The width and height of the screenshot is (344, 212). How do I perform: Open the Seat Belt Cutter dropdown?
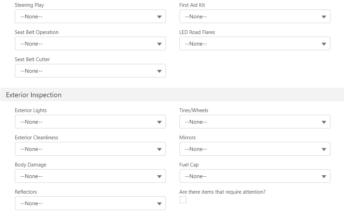(90, 71)
